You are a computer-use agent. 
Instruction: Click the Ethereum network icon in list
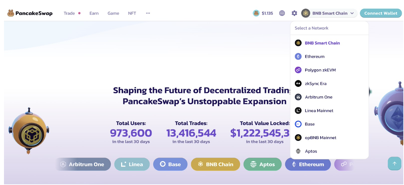click(x=298, y=57)
